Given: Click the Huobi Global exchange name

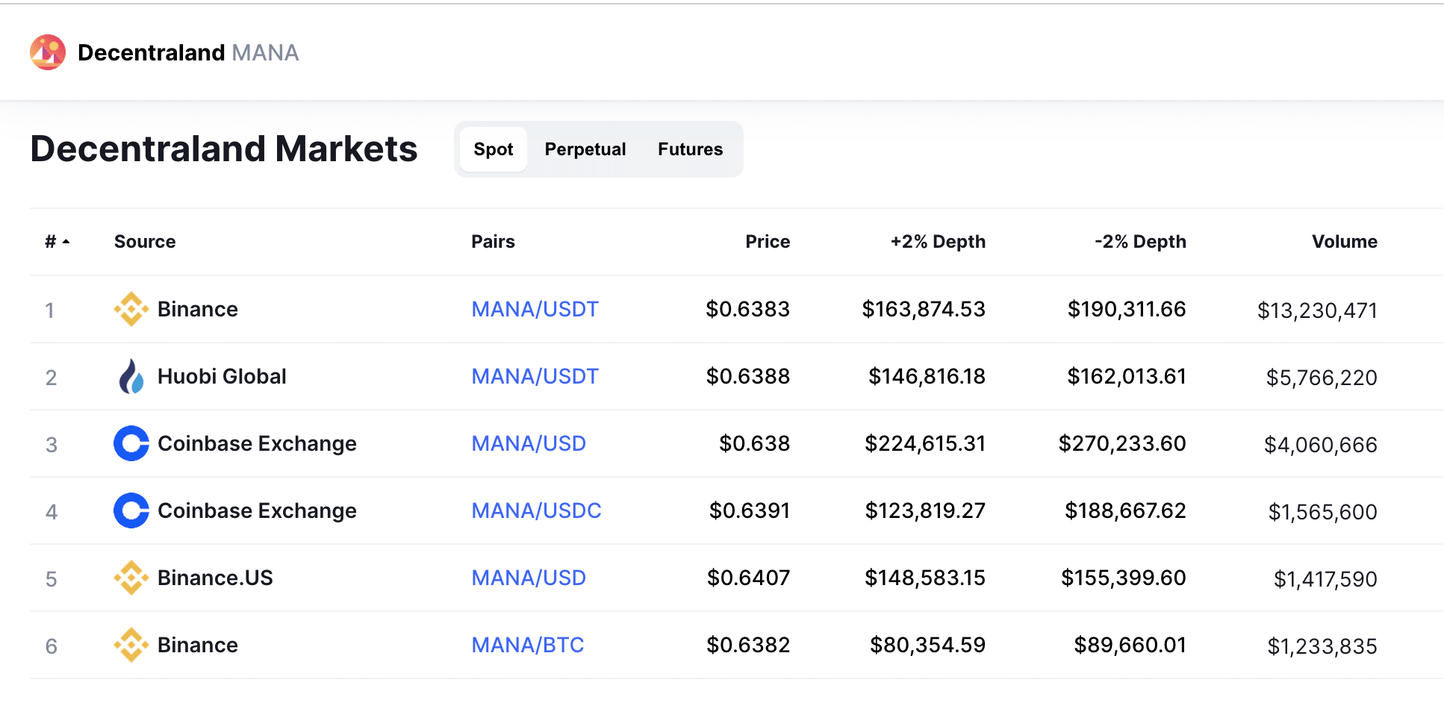Looking at the screenshot, I should click(222, 376).
